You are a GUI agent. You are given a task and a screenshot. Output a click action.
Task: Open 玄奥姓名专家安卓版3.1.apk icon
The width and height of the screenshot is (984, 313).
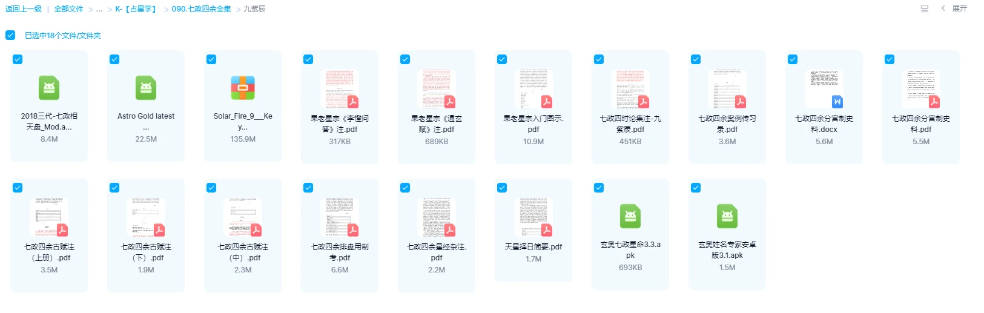[727, 216]
